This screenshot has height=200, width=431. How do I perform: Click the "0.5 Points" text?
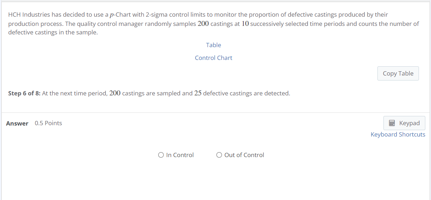tap(48, 123)
